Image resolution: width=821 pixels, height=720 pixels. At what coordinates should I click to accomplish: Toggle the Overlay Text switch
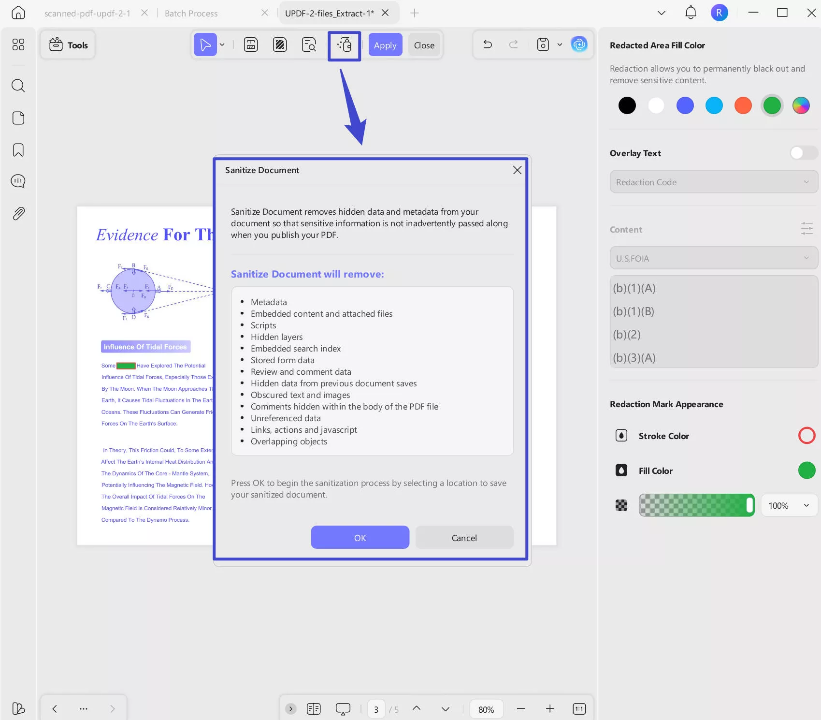pos(804,153)
